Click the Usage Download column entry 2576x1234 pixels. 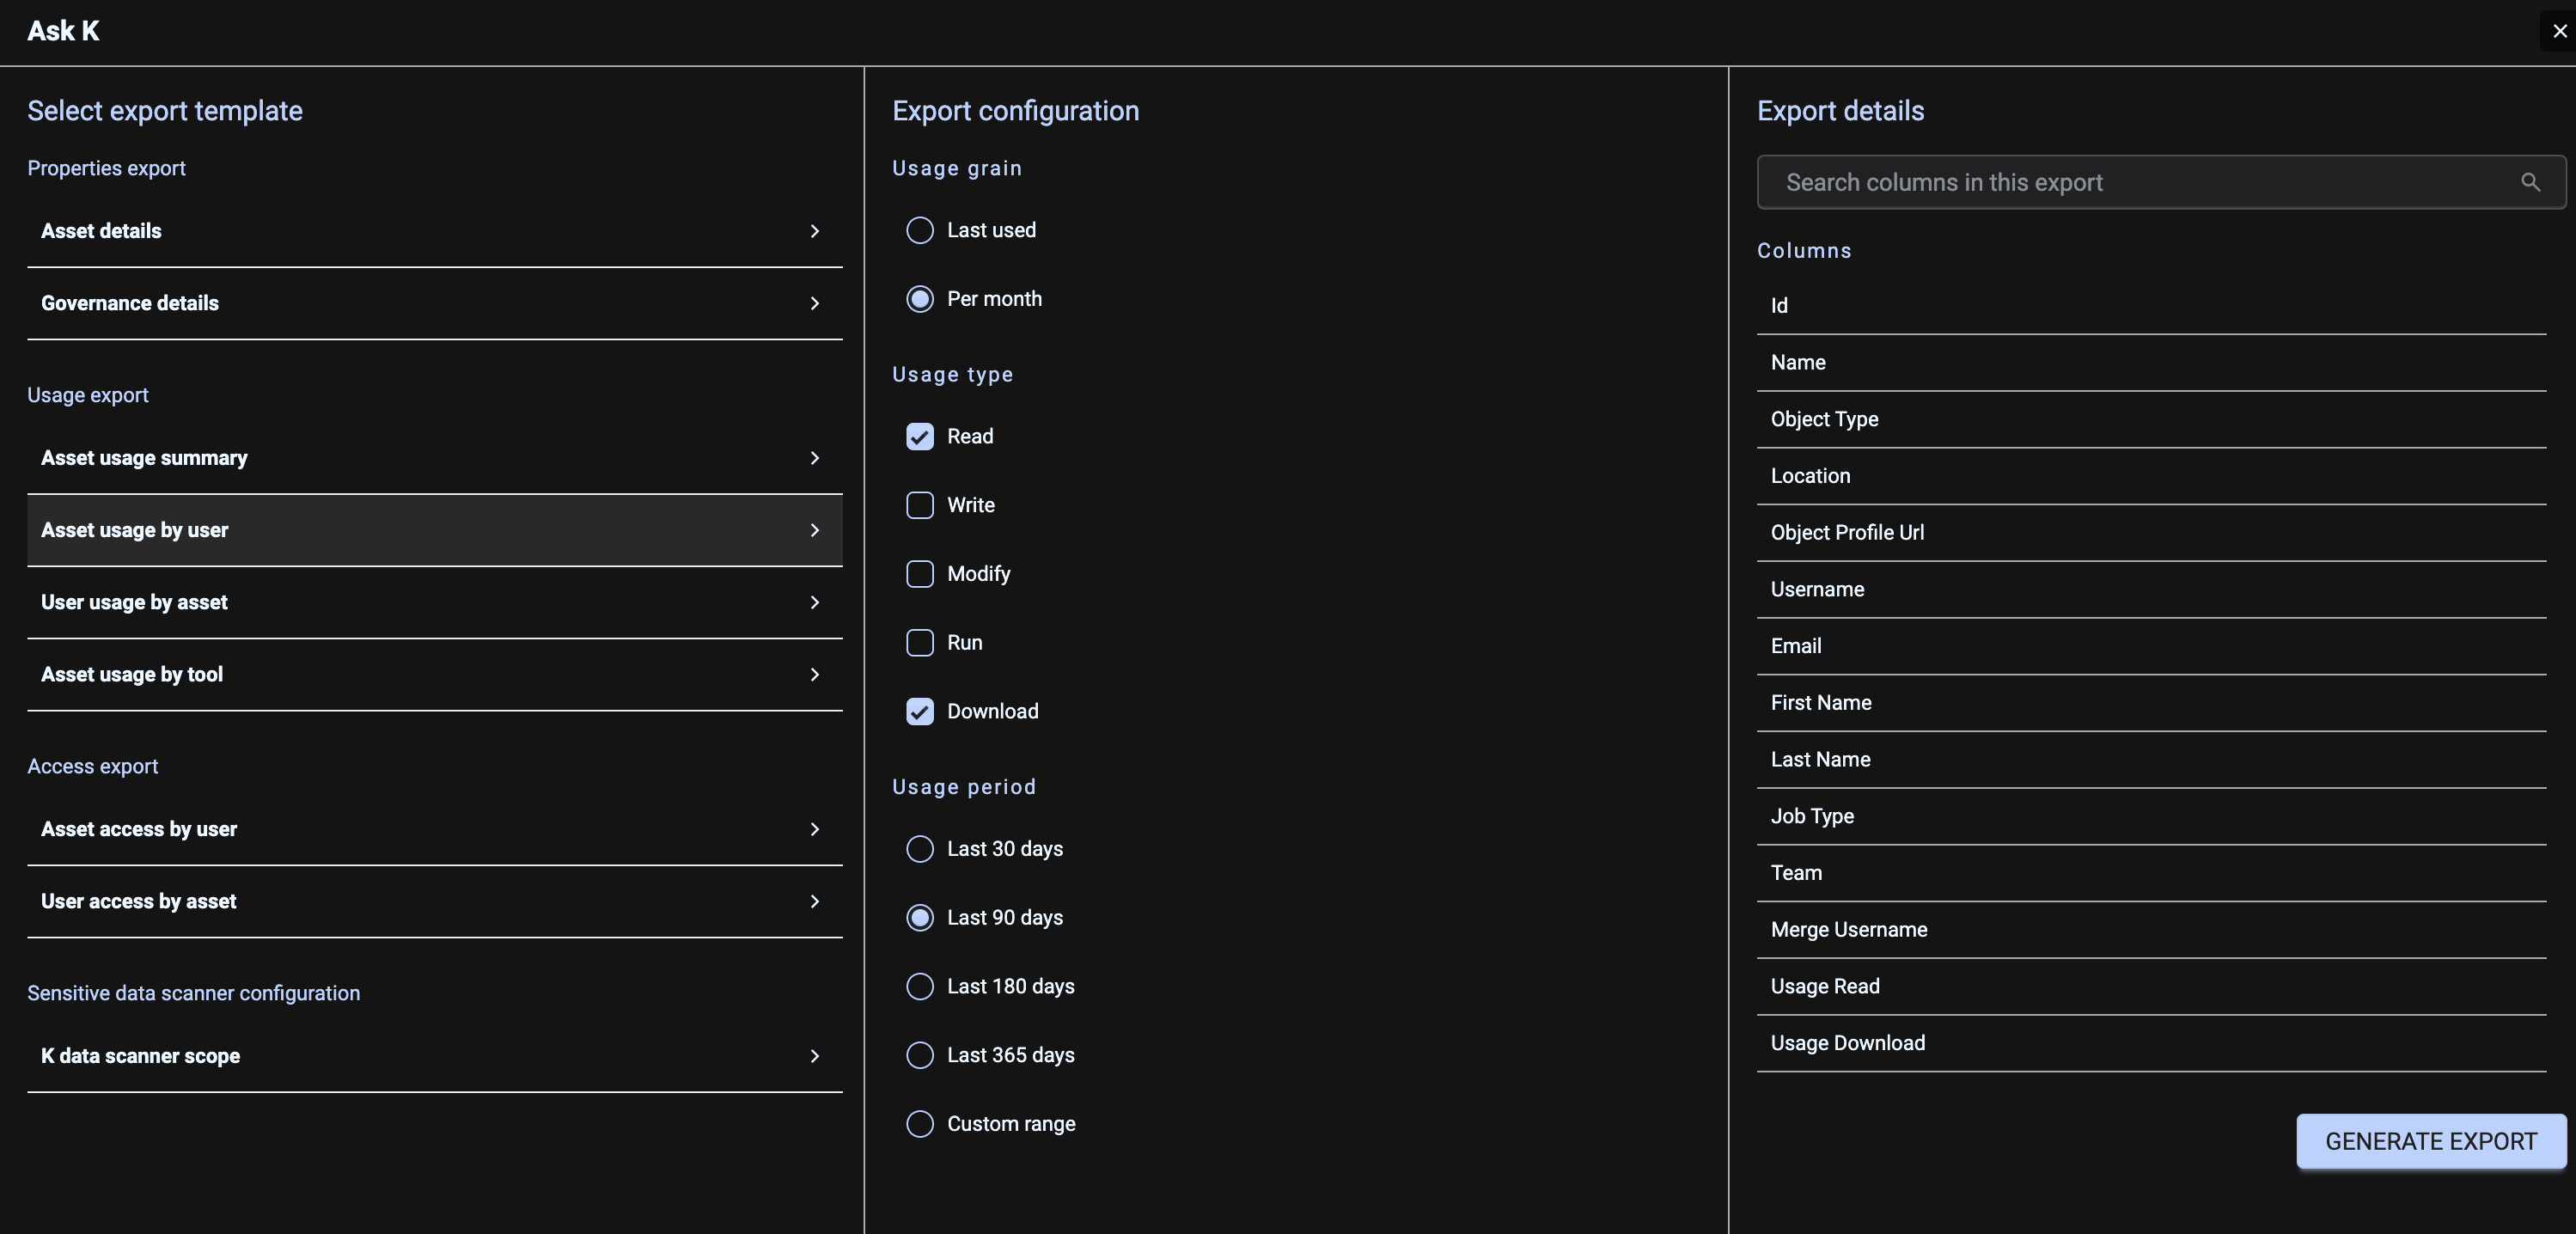tap(1847, 1043)
